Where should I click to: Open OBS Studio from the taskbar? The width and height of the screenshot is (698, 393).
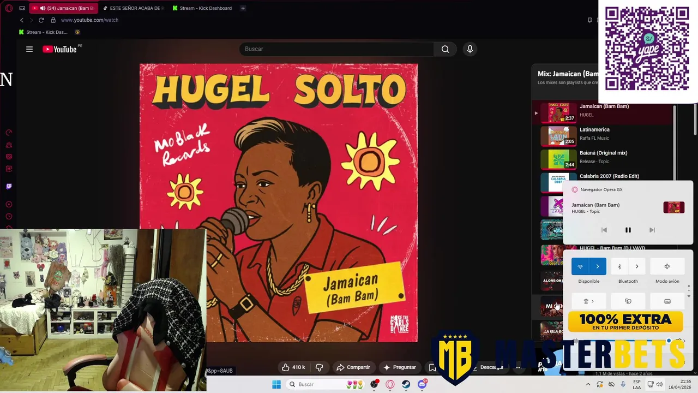(x=374, y=384)
